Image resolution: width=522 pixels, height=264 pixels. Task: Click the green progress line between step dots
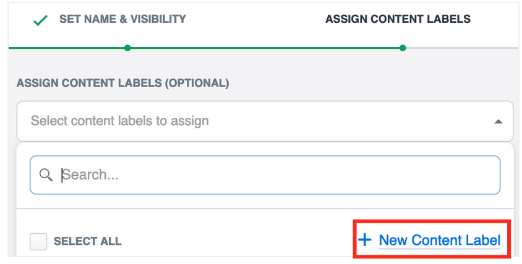click(265, 47)
